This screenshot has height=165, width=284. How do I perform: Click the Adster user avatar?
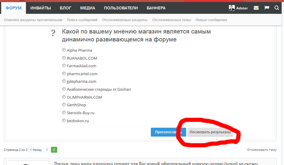(x=232, y=8)
